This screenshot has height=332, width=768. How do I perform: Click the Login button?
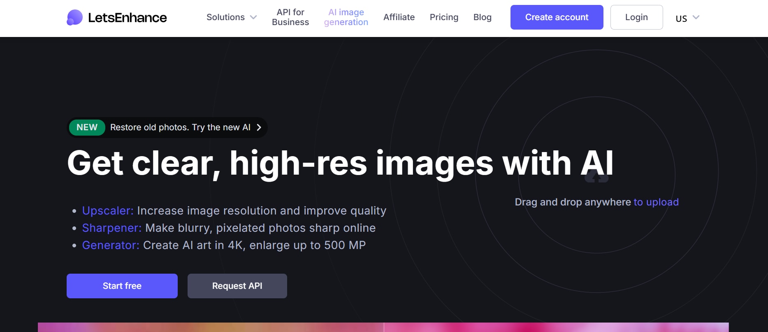[636, 17]
